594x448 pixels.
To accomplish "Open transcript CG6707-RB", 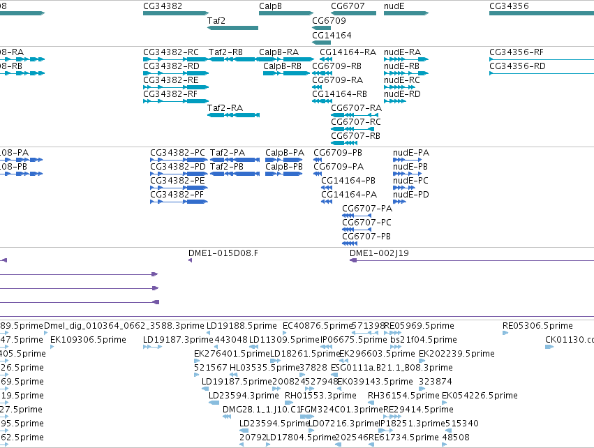I will tap(355, 136).
